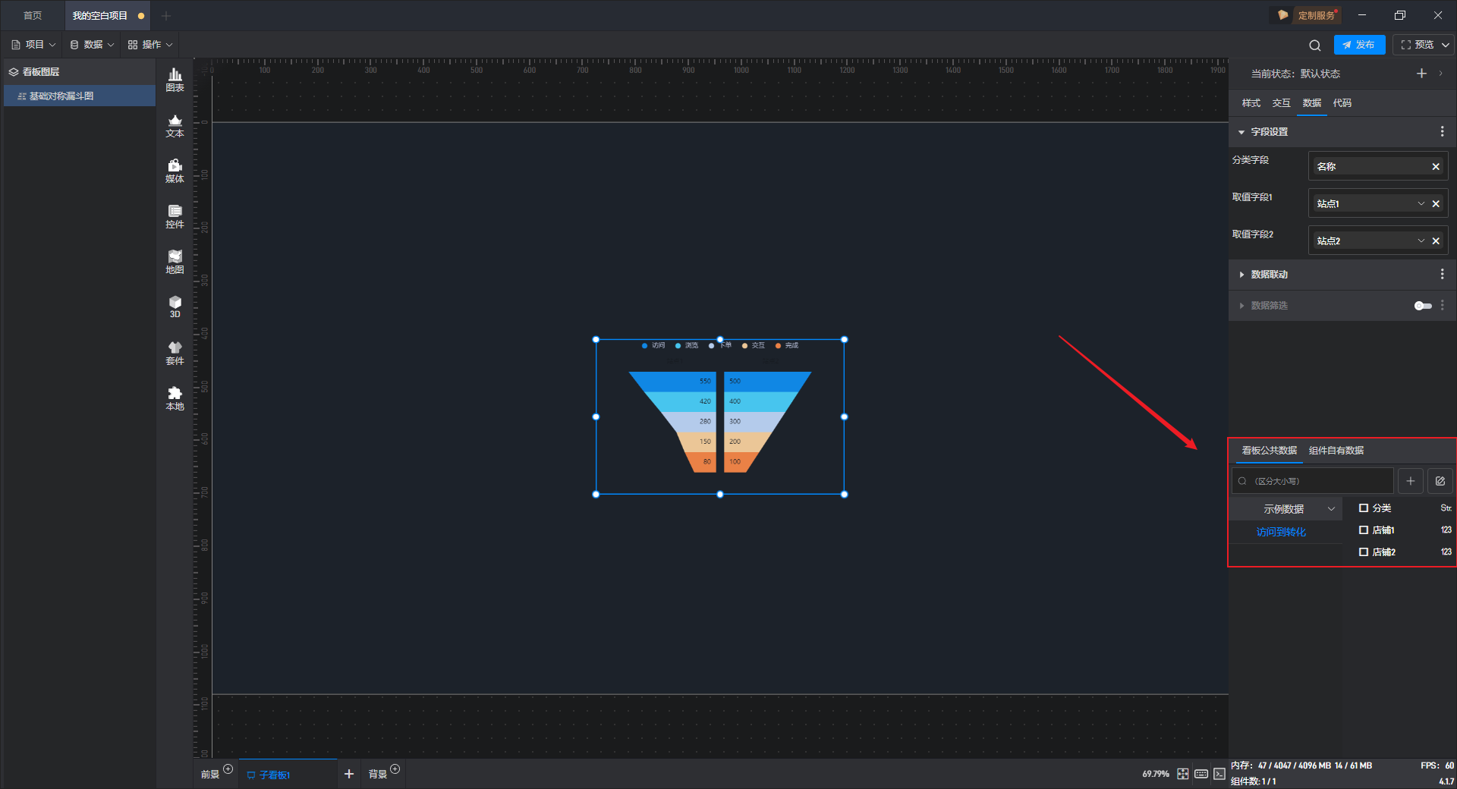The width and height of the screenshot is (1457, 789).
Task: Open a new project tab with plus
Action: point(166,15)
